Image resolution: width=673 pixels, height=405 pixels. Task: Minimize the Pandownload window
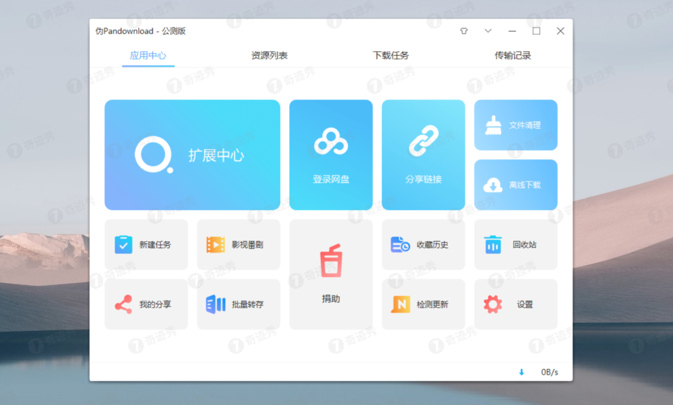512,31
